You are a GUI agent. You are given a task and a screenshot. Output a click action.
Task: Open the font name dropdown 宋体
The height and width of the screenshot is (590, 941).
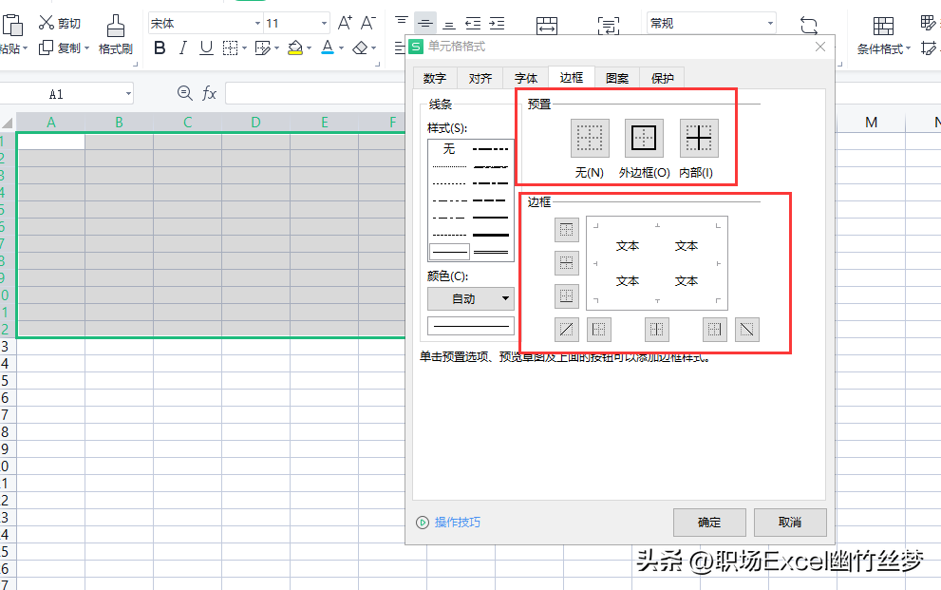pos(257,24)
